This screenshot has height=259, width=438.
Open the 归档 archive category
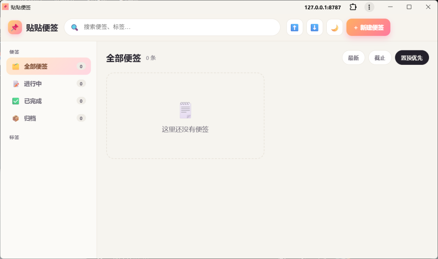click(49, 118)
